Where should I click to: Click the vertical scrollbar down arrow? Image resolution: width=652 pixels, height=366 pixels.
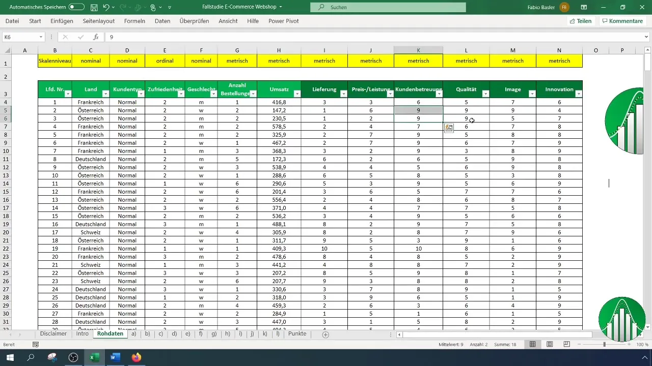647,327
